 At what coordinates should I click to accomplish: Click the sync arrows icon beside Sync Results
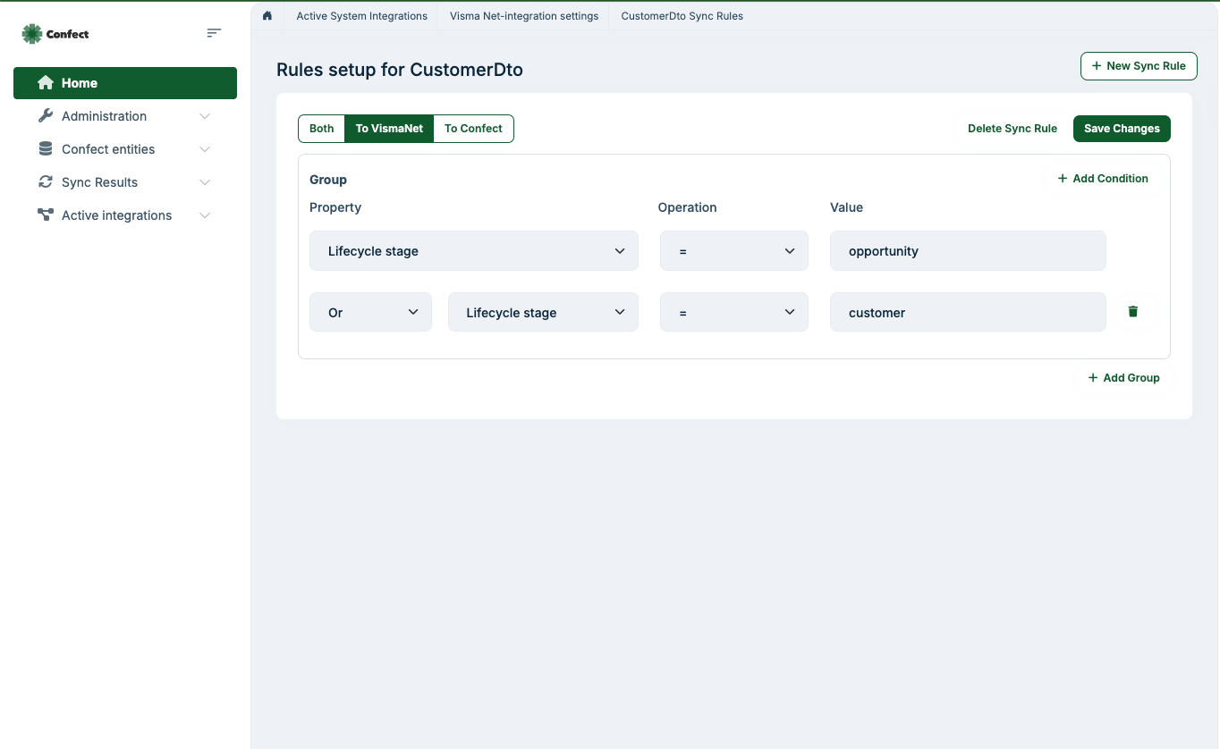click(46, 182)
